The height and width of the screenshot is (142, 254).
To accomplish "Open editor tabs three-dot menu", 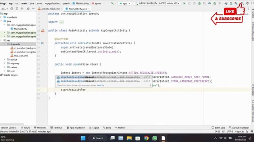I will pos(249,9).
